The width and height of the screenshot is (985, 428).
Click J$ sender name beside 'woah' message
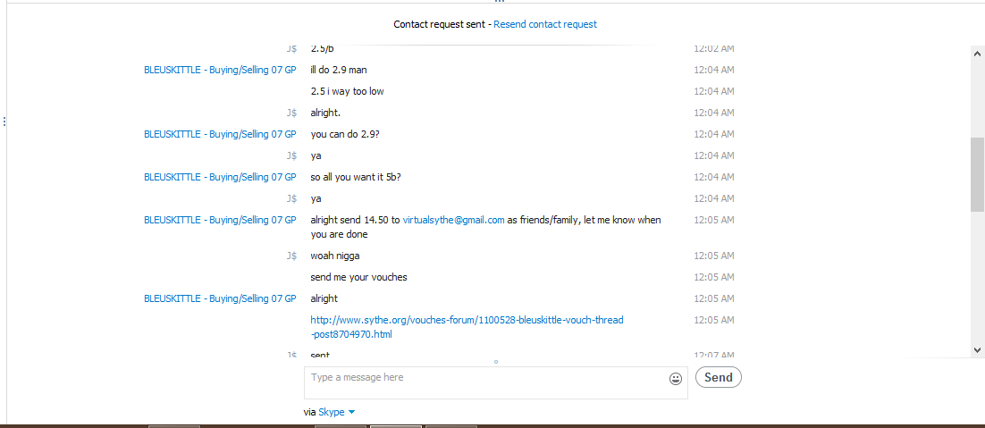pos(290,256)
